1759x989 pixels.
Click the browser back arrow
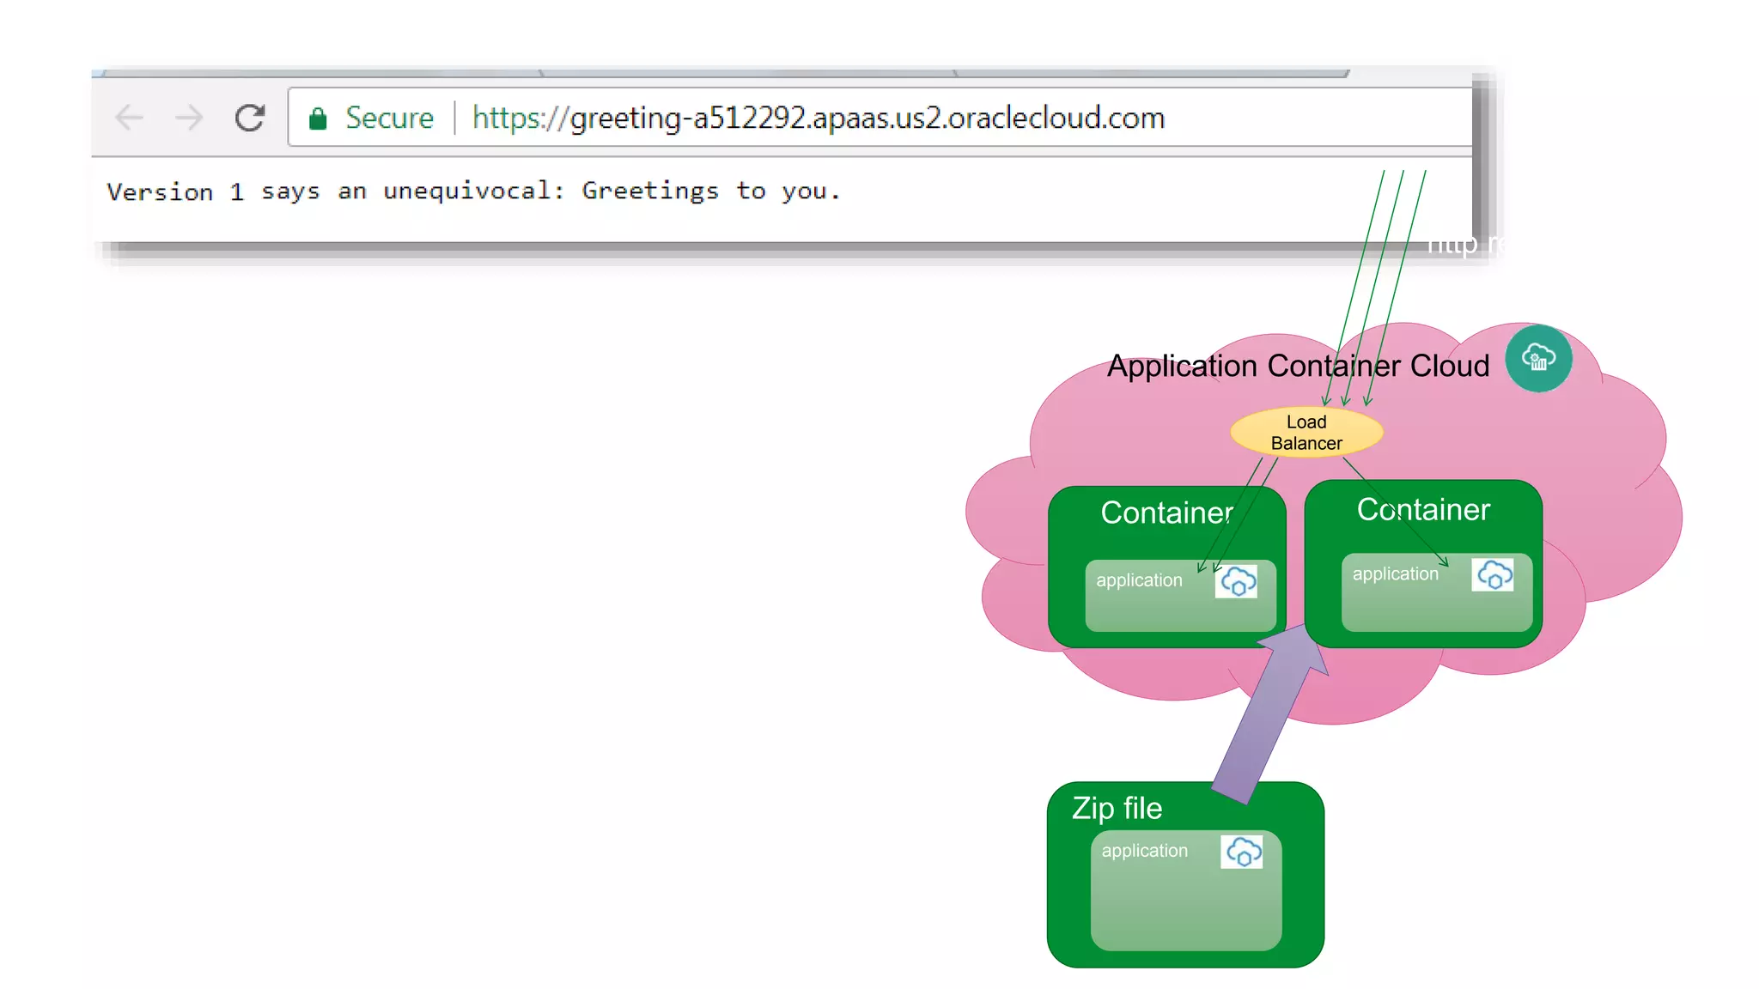[x=129, y=117]
